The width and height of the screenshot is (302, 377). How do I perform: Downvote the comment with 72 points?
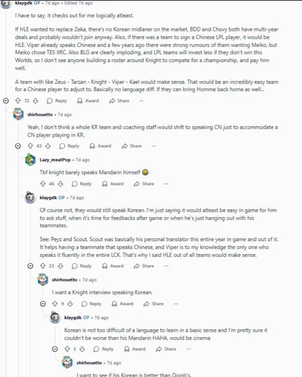pos(36,101)
